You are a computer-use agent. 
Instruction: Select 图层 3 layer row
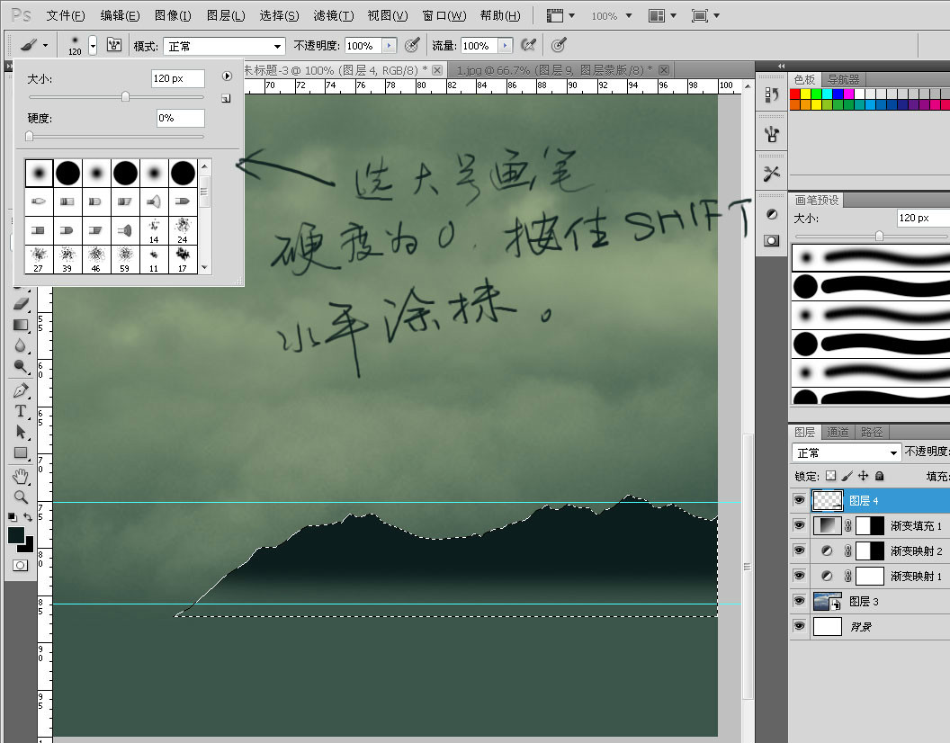(x=870, y=601)
